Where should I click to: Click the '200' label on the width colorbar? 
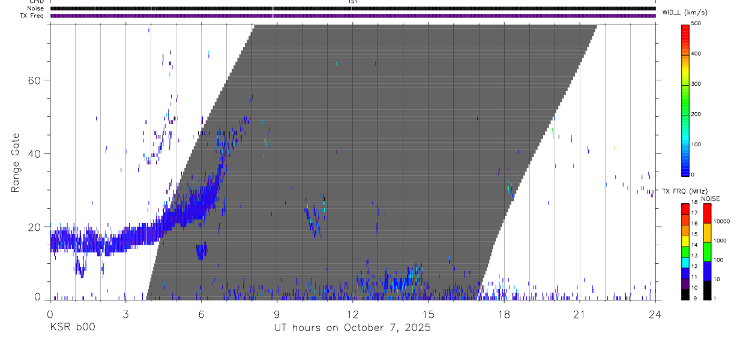tap(696, 114)
